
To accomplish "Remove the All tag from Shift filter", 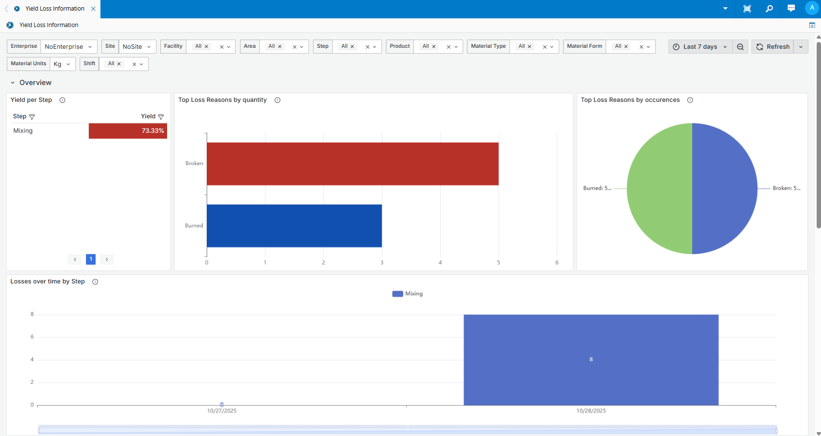I will [x=119, y=64].
